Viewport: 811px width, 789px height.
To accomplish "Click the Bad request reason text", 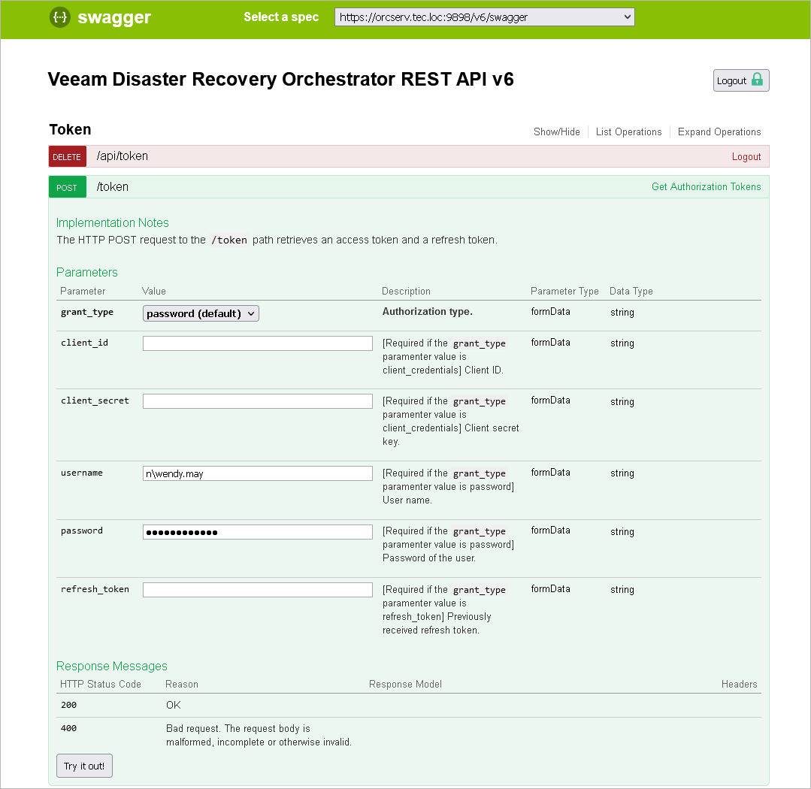I will pyautogui.click(x=259, y=735).
